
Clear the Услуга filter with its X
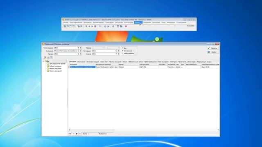pyautogui.click(x=119, y=54)
